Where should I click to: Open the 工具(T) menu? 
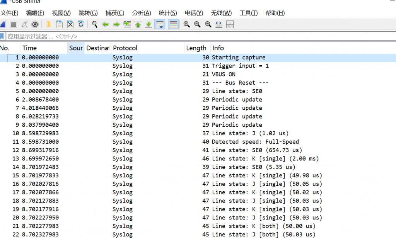click(x=249, y=13)
